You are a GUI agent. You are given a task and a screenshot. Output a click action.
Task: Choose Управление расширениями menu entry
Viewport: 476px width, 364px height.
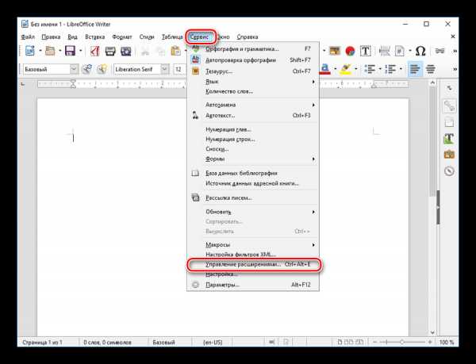253,265
